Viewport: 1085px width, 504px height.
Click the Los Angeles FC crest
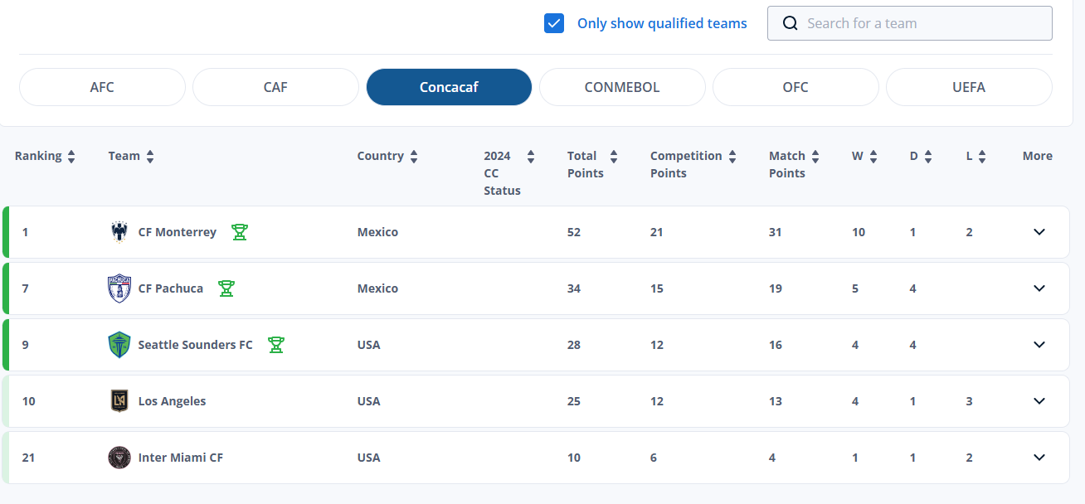(119, 401)
